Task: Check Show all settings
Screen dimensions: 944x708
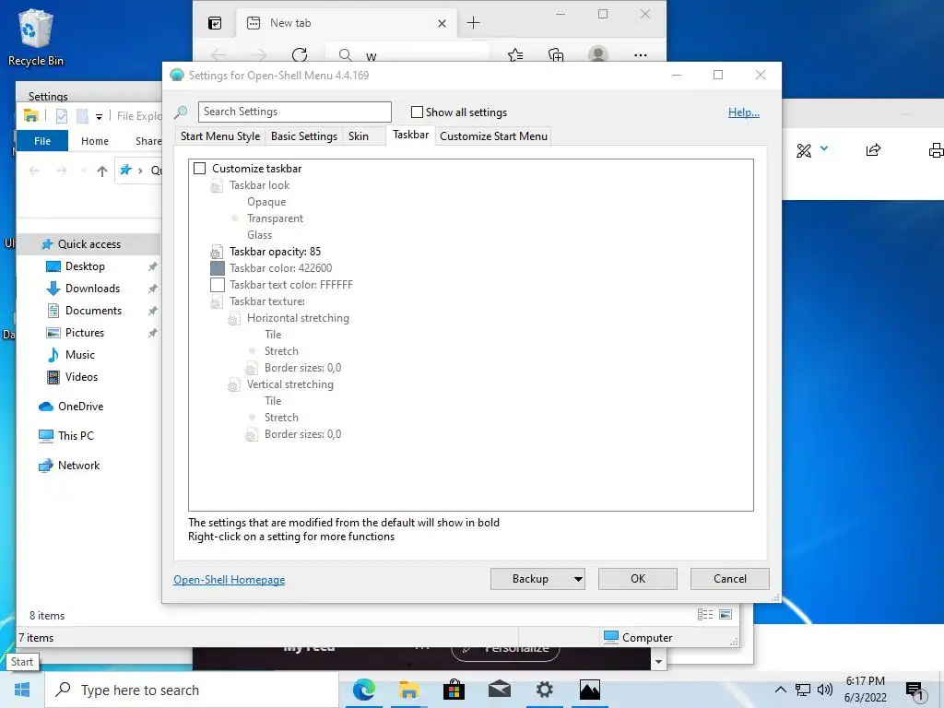Action: pos(417,112)
